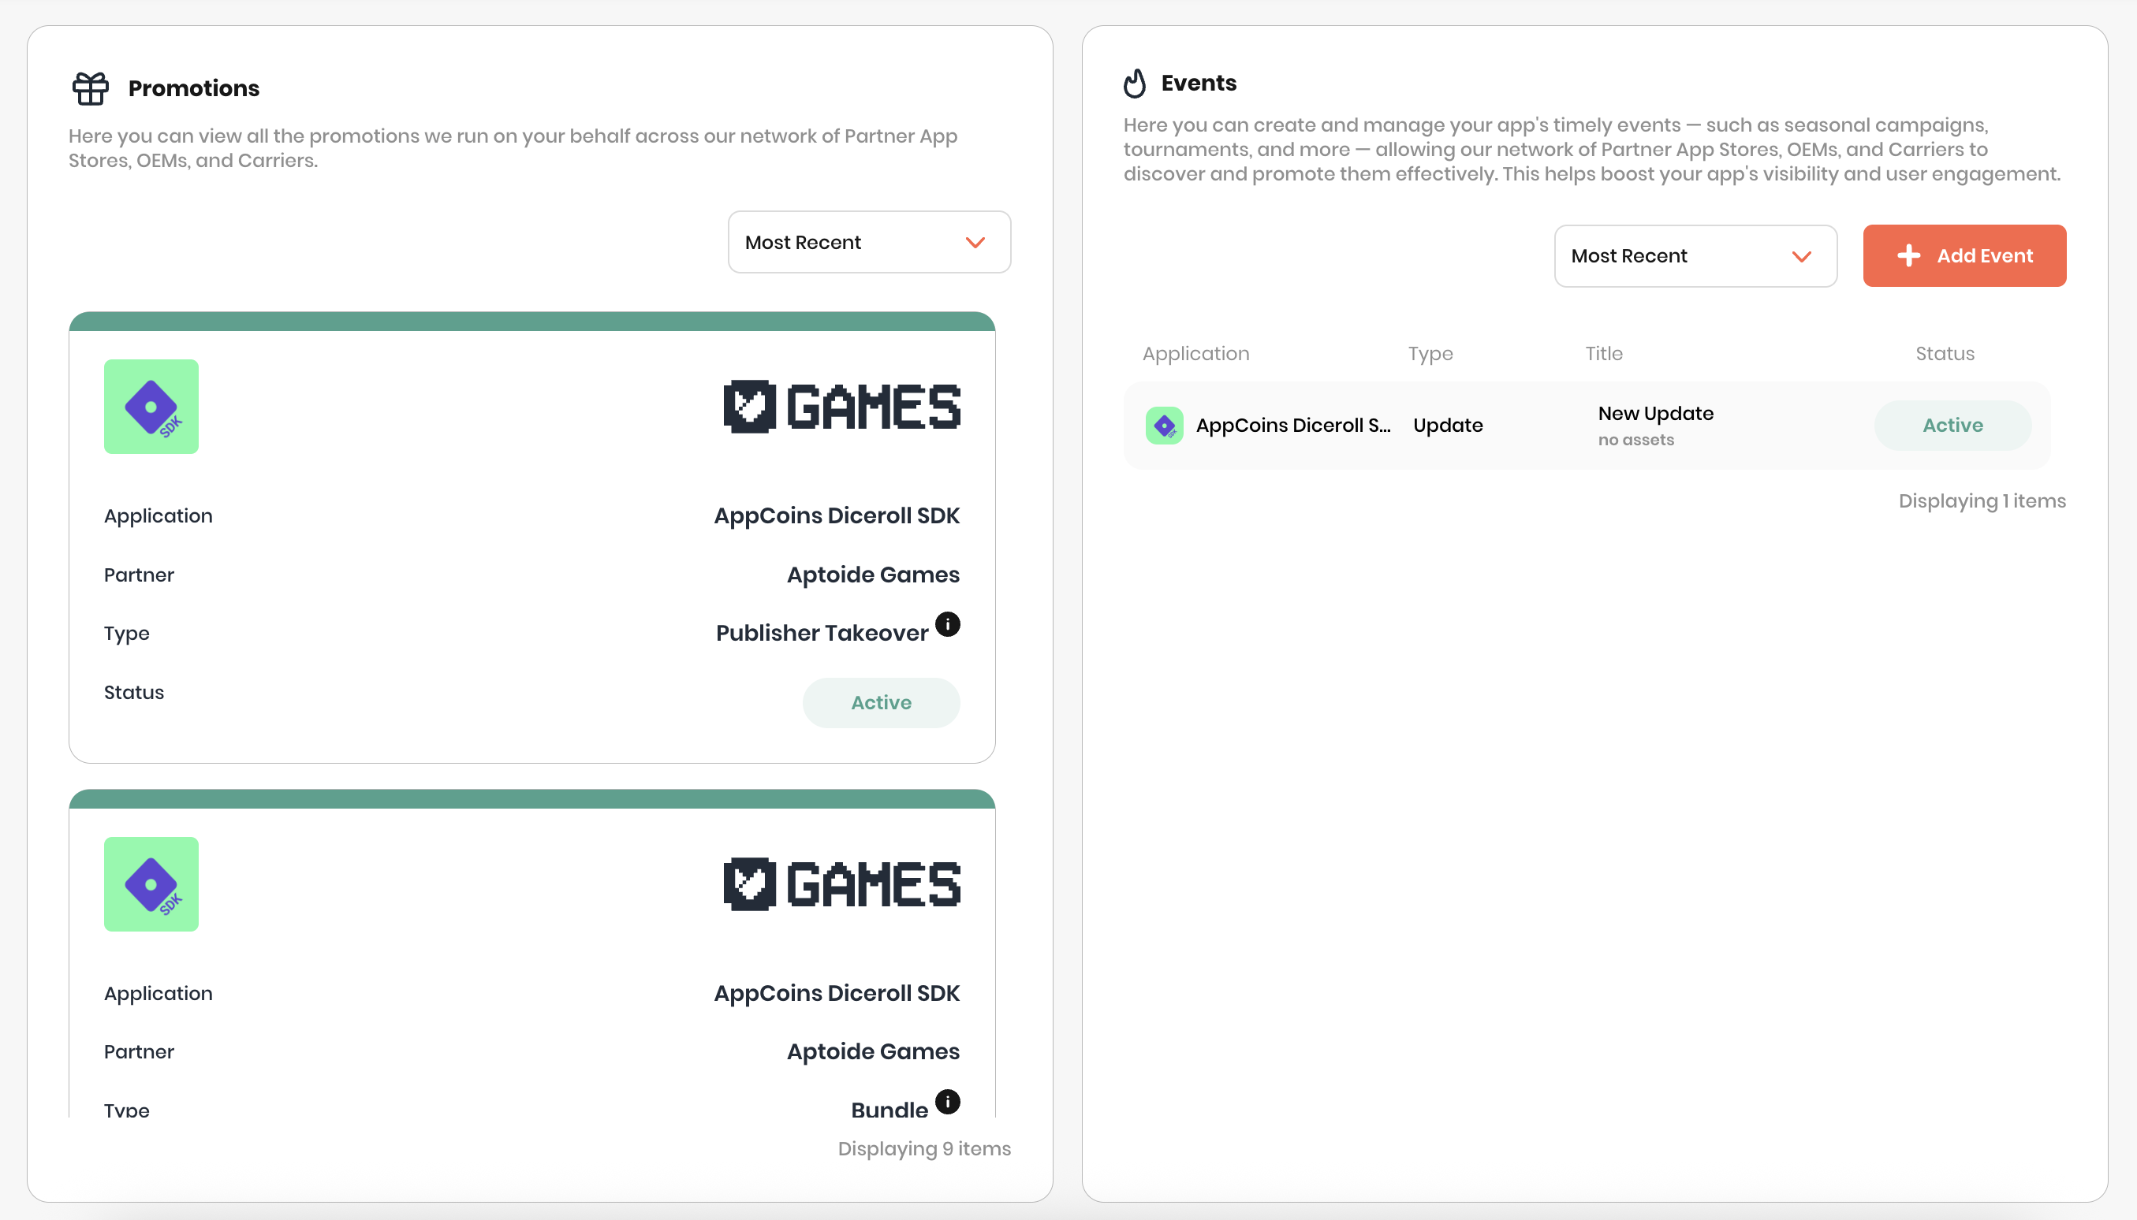Click the Active status badge in the Events row

point(1952,426)
